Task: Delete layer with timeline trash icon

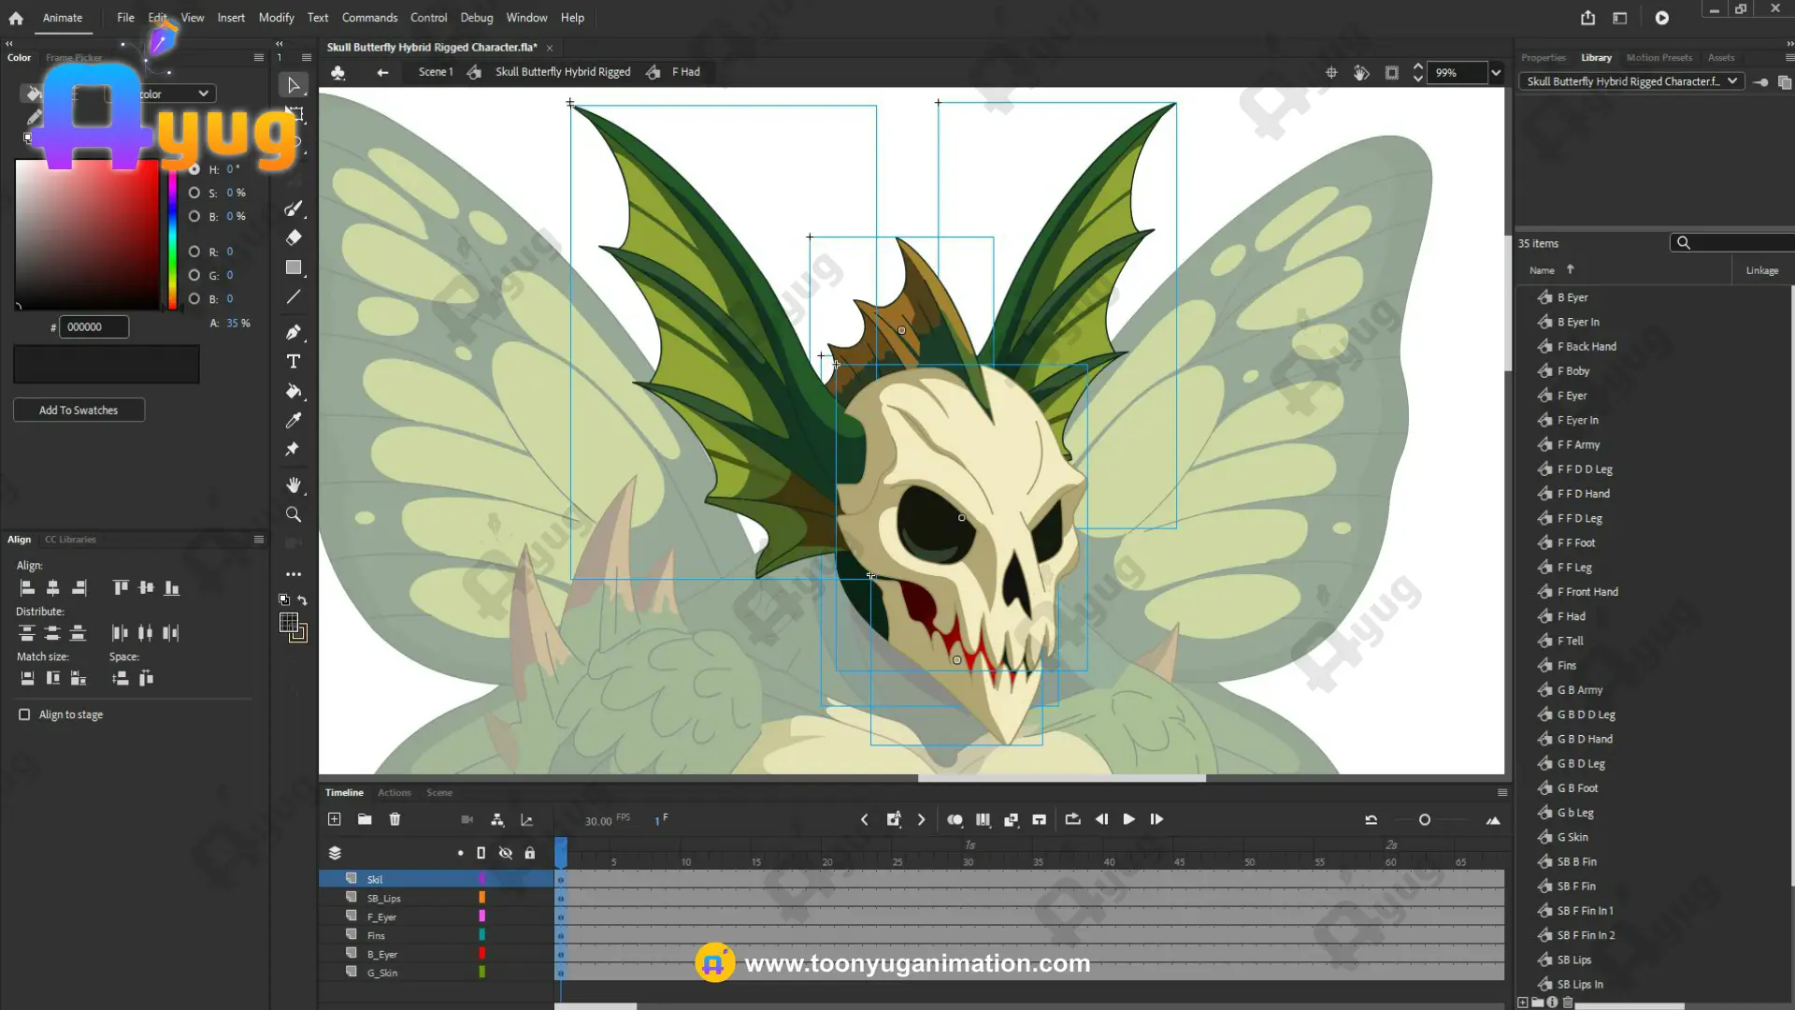Action: click(395, 819)
